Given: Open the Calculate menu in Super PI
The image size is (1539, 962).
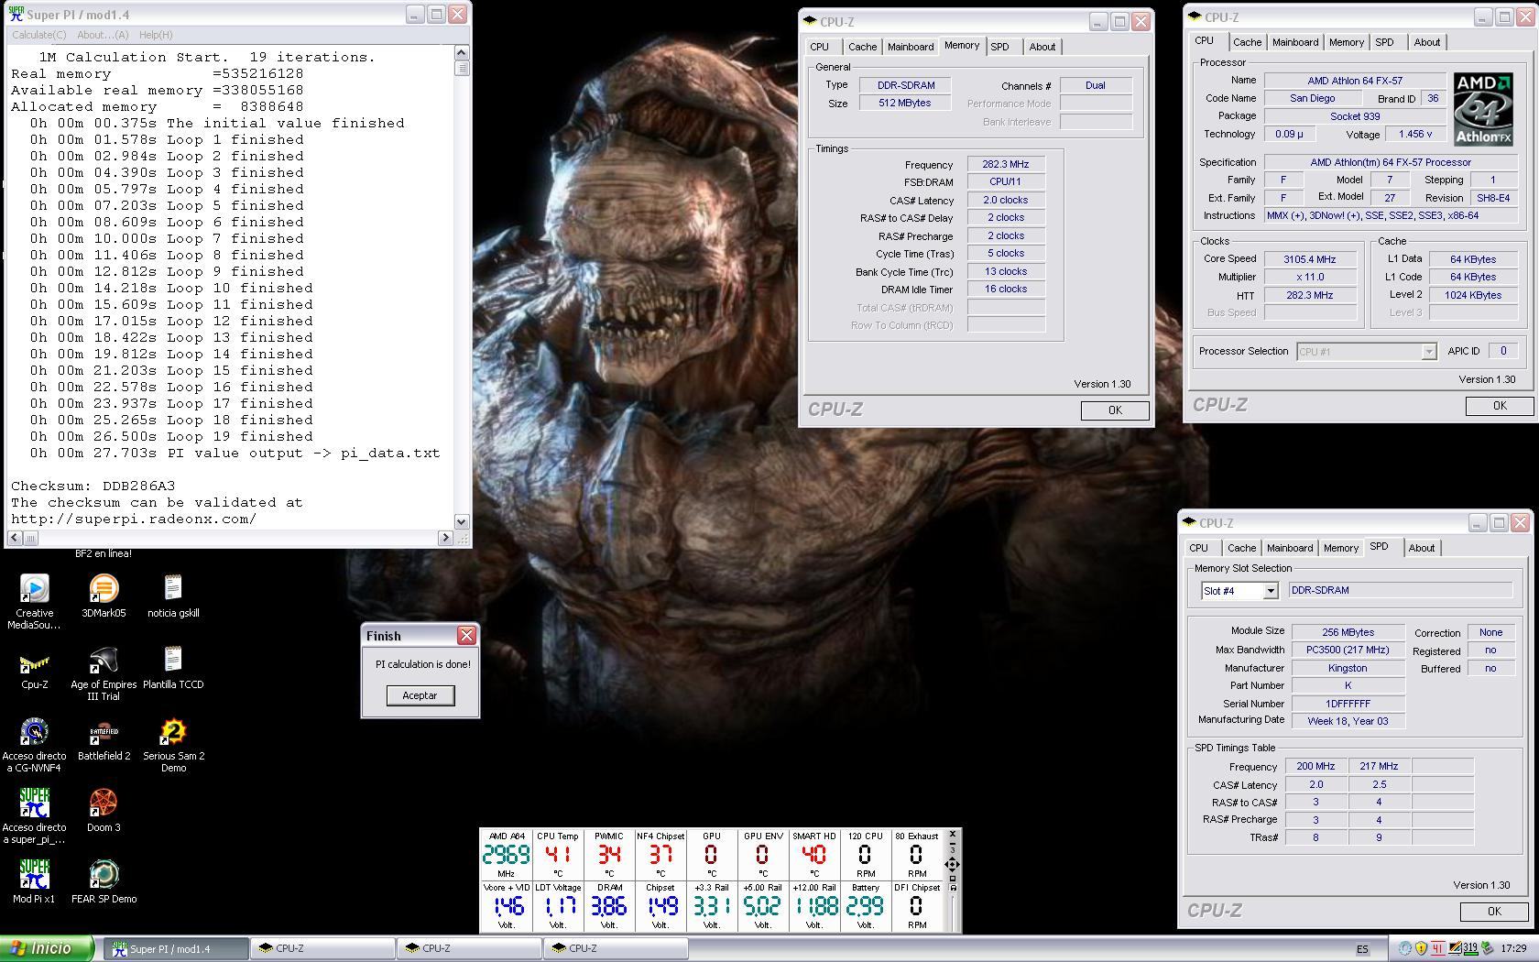Looking at the screenshot, I should pyautogui.click(x=38, y=35).
